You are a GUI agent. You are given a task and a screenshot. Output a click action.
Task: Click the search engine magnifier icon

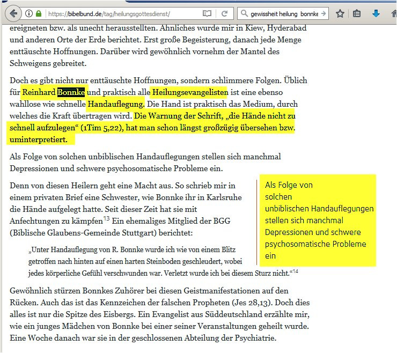[x=245, y=13]
